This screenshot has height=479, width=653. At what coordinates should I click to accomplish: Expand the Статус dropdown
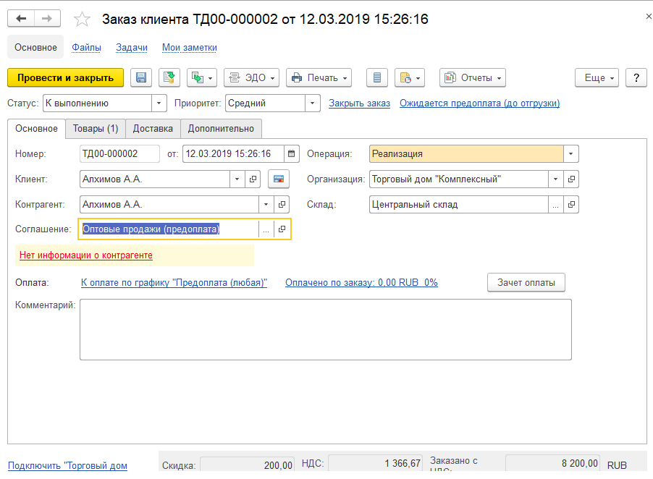(159, 103)
